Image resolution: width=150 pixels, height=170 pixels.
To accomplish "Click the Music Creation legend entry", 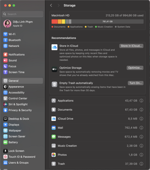I will point(104,27).
